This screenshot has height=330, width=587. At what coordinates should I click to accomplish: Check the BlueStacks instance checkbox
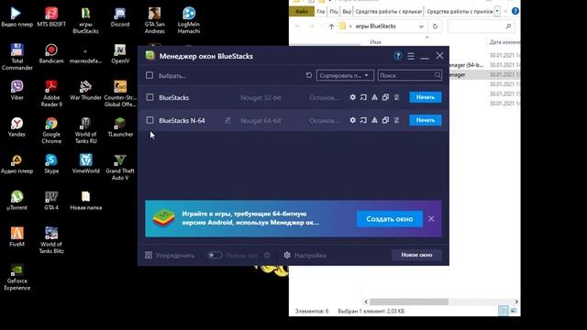[x=150, y=97]
